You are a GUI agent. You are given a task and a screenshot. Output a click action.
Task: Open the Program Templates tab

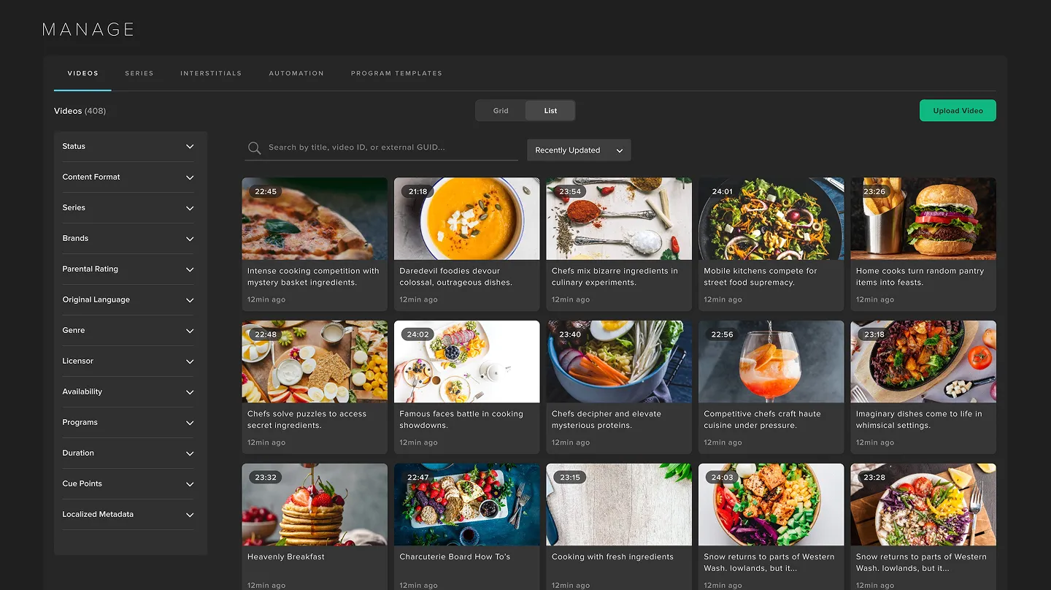point(396,74)
